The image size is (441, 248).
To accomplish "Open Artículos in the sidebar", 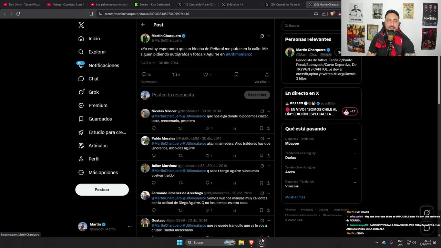I will click(x=93, y=146).
